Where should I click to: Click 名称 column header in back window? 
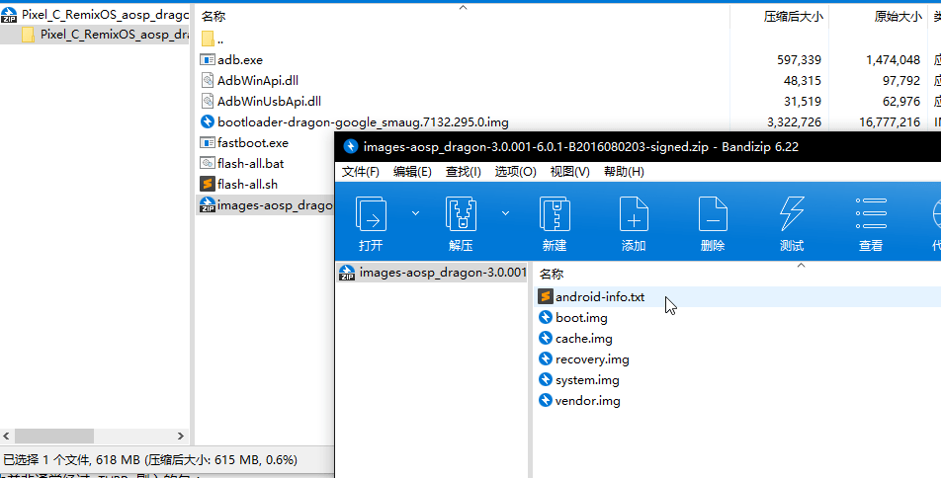point(214,16)
